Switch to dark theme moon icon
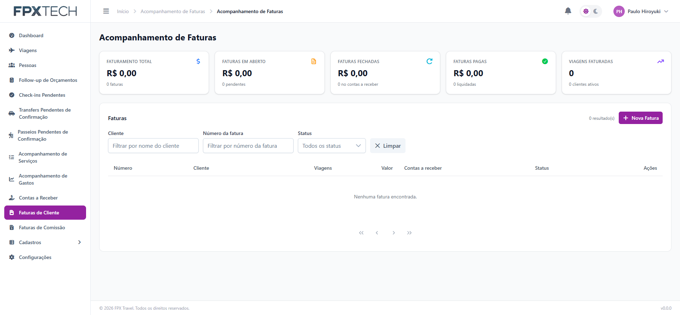Viewport: 680px width, 315px height. (x=596, y=11)
